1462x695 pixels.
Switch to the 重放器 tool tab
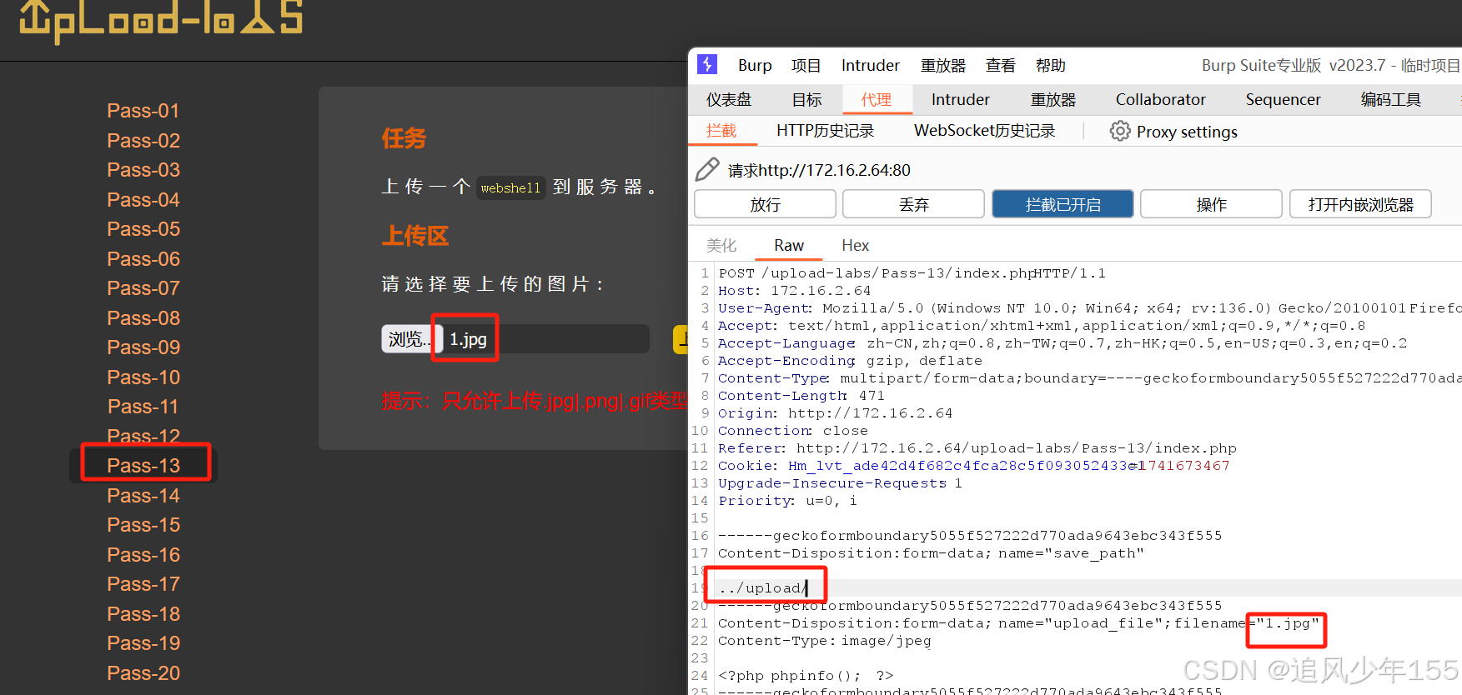(1053, 100)
